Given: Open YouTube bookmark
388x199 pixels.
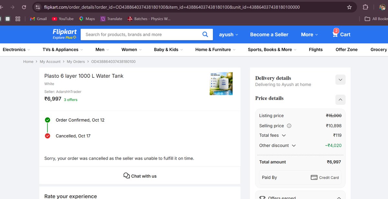Looking at the screenshot, I should pos(63,19).
